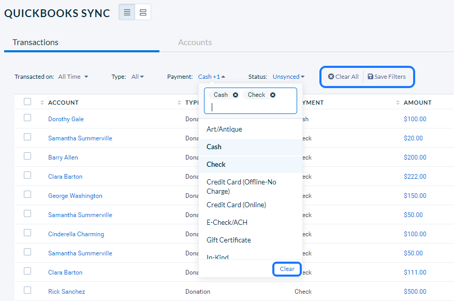The image size is (454, 301).
Task: Sort by Type column arrows
Action: pos(179,103)
